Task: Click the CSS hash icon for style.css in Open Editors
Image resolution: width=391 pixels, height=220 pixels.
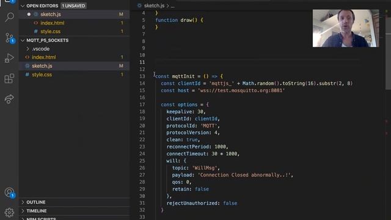Action: tap(36, 31)
